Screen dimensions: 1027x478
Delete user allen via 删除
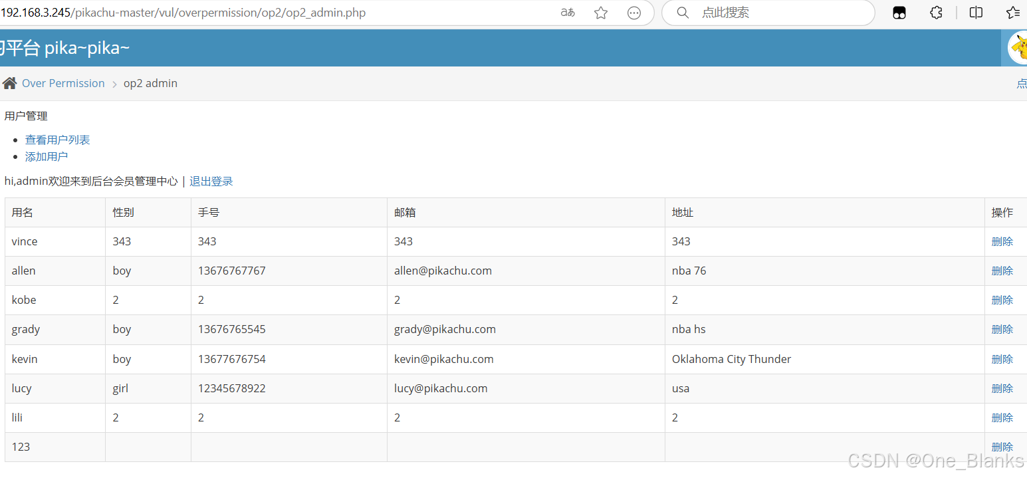coord(1002,271)
